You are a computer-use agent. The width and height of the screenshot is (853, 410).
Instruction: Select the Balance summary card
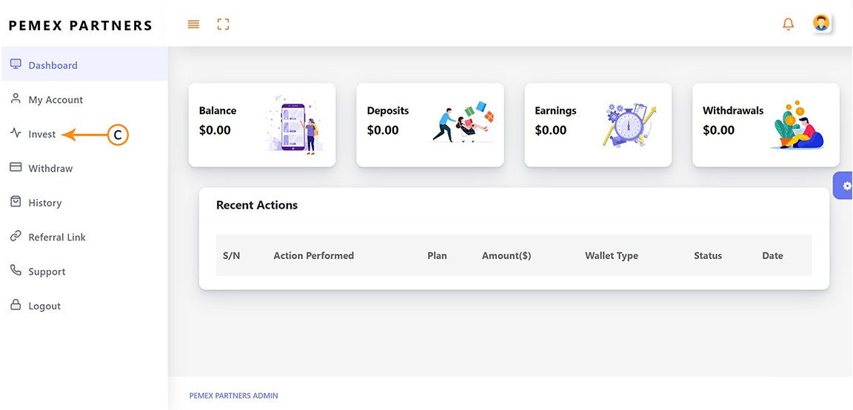(x=262, y=124)
